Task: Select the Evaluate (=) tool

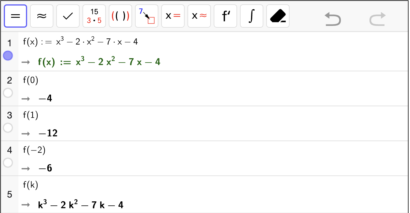Action: [x=15, y=16]
